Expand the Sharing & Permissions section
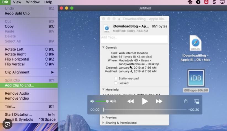 pos(103,123)
